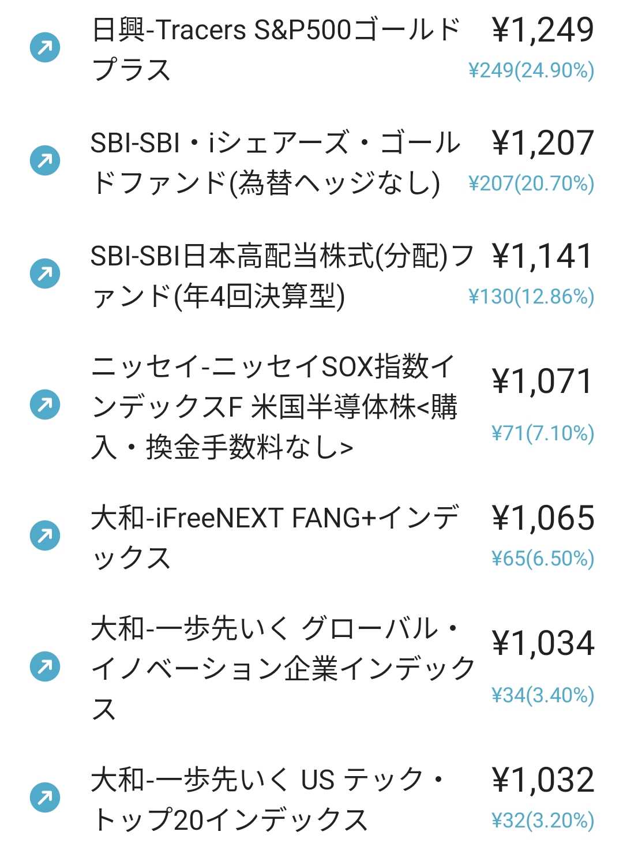Open 大和-一歩先いく グローバル・イノベーション企業インデックス
The image size is (623, 854).
(283, 668)
